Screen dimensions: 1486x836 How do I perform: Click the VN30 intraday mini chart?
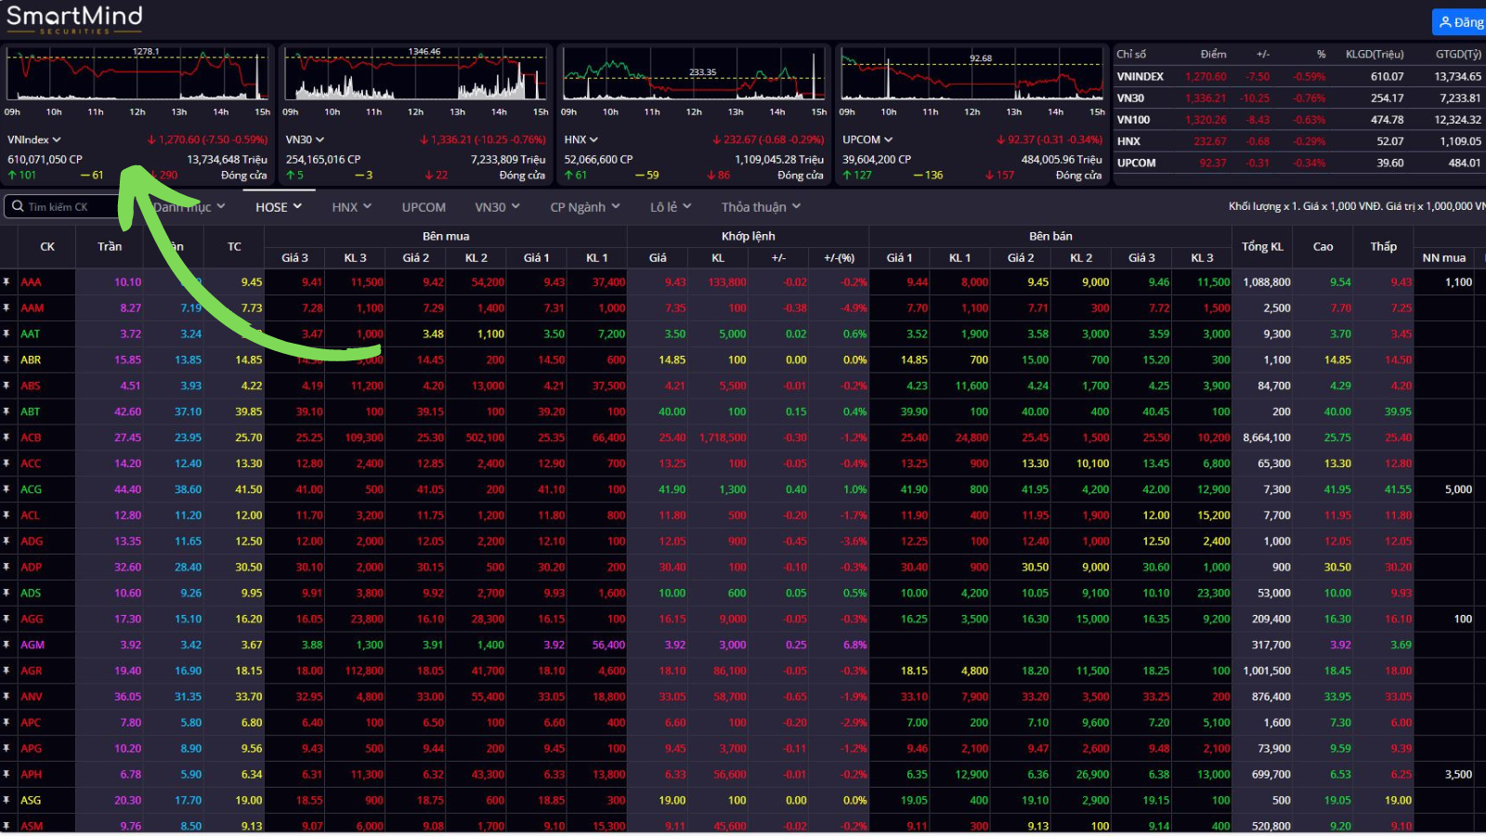coord(415,76)
